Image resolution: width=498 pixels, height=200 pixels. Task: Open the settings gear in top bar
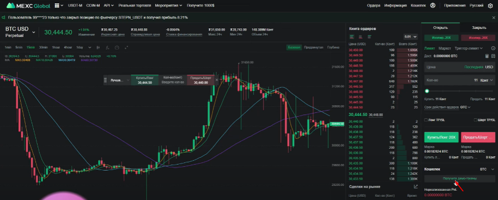click(490, 5)
